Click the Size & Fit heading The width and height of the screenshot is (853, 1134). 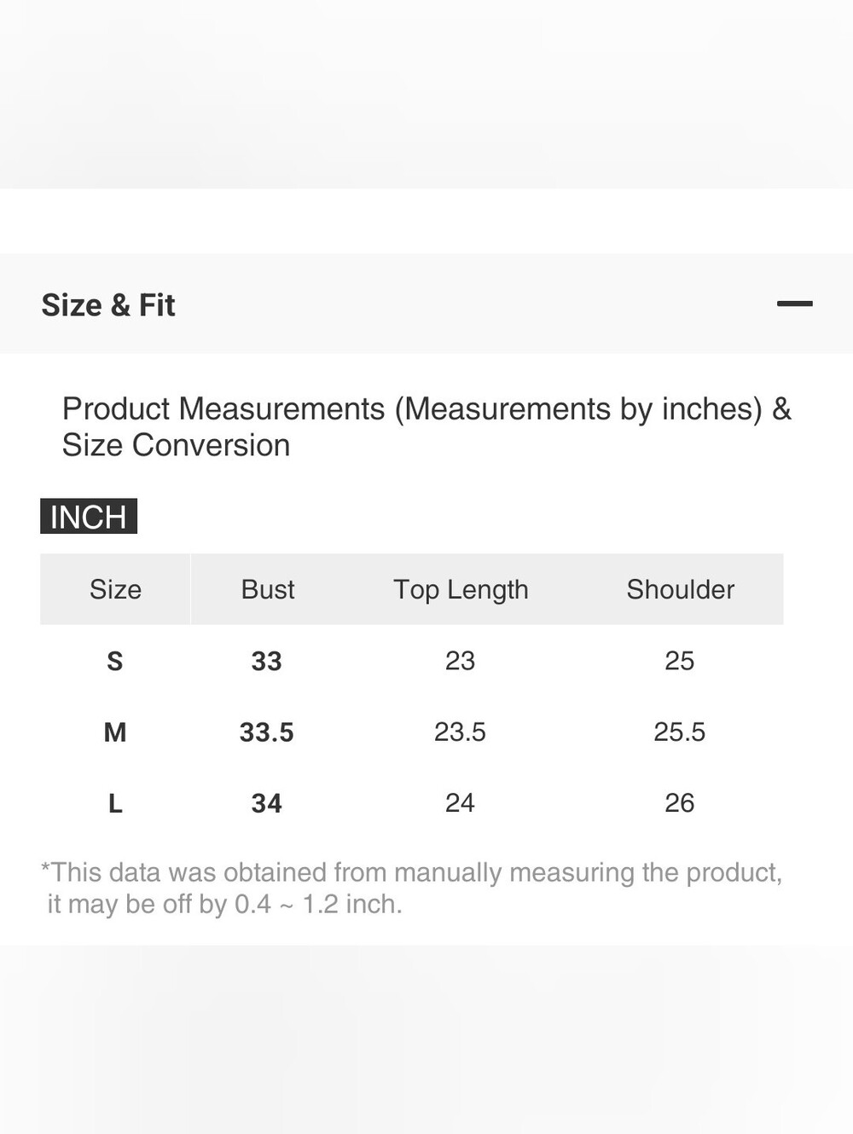click(108, 305)
